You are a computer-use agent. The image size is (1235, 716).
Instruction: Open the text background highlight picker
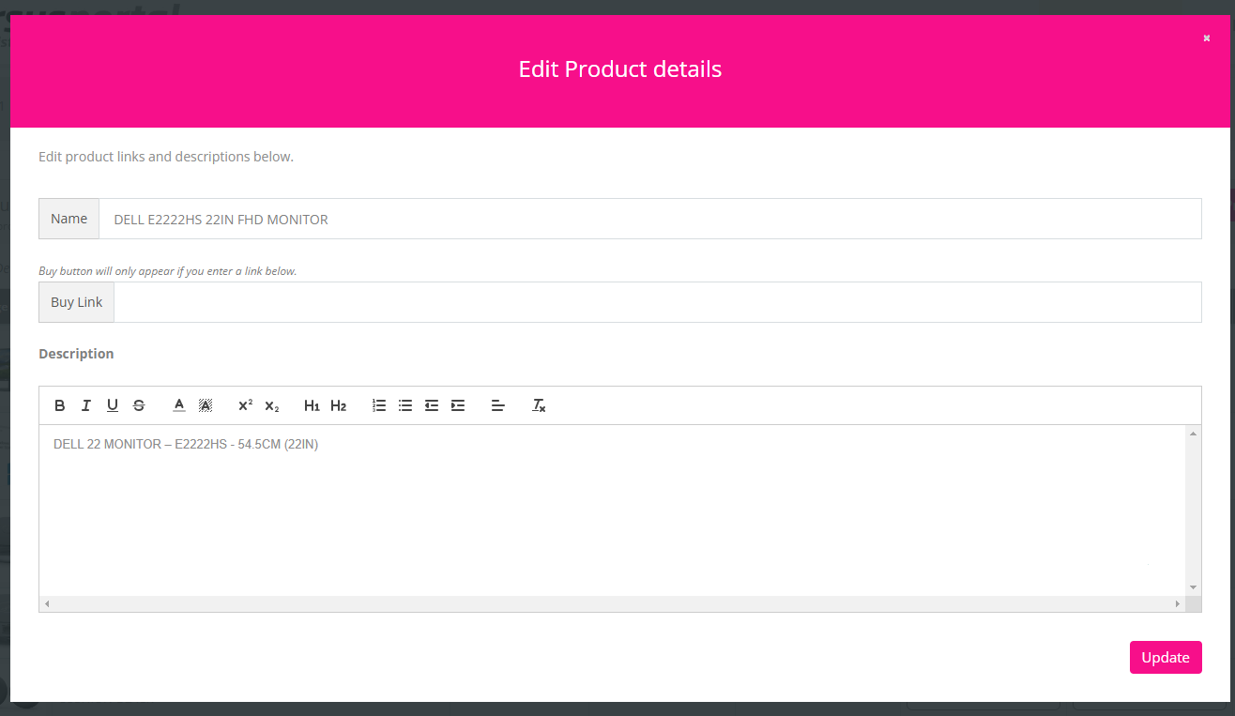point(206,405)
